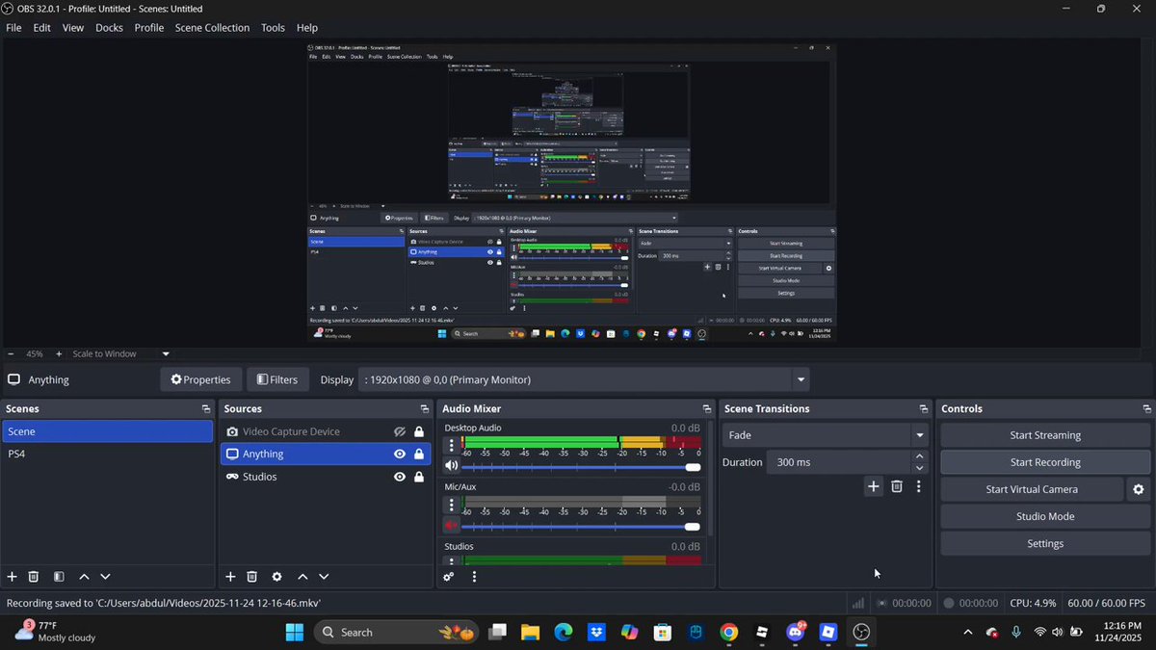The height and width of the screenshot is (650, 1156).
Task: Click the Audio Mixer vertical scrollbar
Action: point(711,477)
